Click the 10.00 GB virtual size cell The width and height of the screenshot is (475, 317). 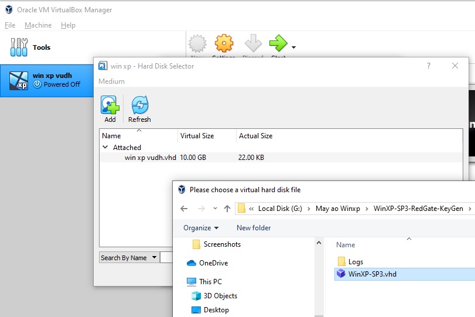pos(193,158)
